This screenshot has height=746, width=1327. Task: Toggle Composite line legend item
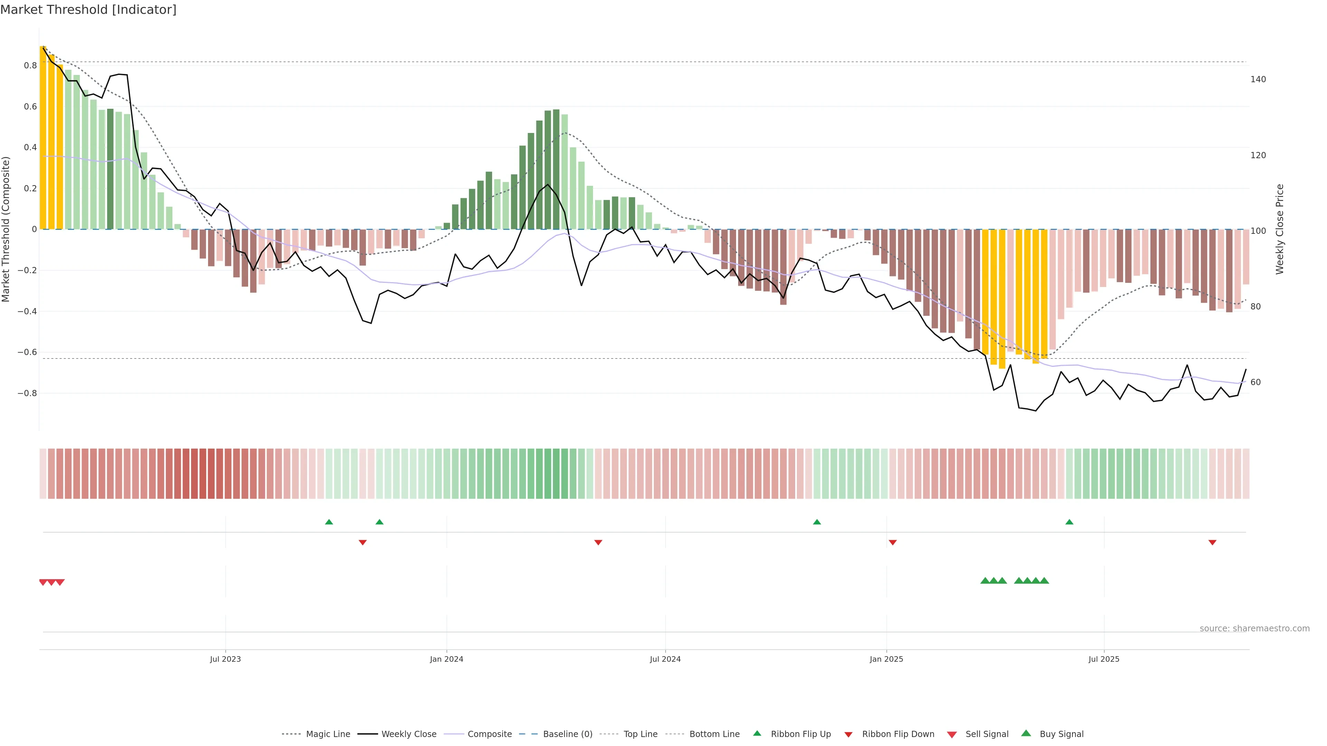489,734
